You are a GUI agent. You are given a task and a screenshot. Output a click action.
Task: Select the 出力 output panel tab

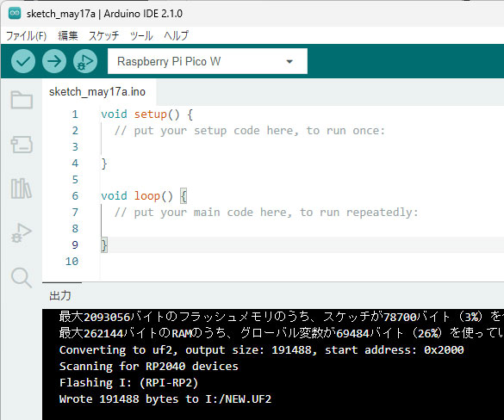[x=60, y=296]
